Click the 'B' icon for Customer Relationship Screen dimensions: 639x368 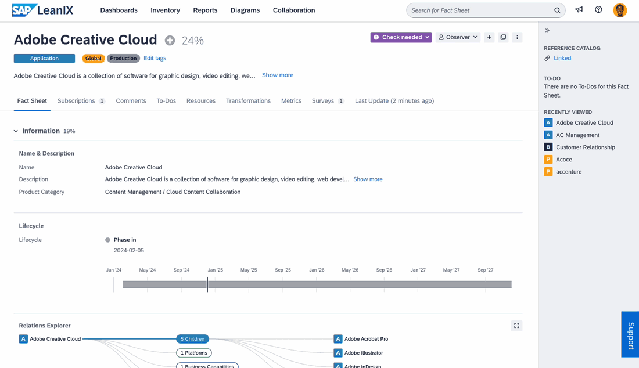point(548,147)
